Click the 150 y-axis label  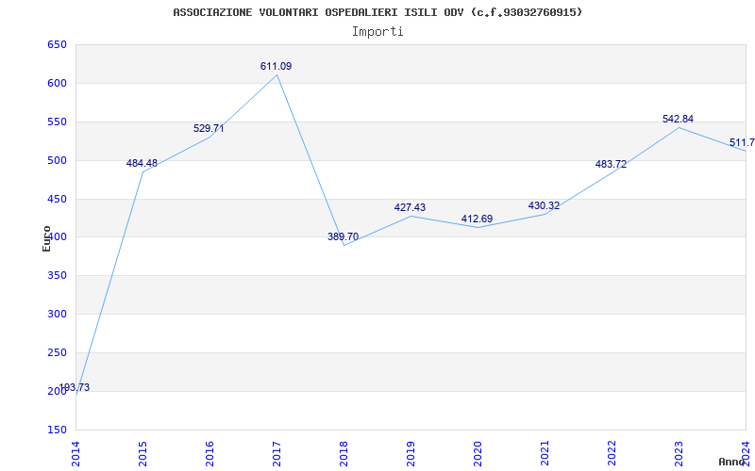(x=57, y=430)
